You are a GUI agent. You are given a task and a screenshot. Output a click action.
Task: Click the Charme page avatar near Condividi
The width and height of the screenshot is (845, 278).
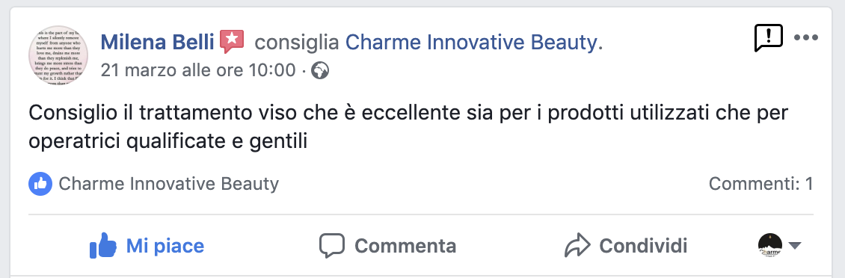770,246
